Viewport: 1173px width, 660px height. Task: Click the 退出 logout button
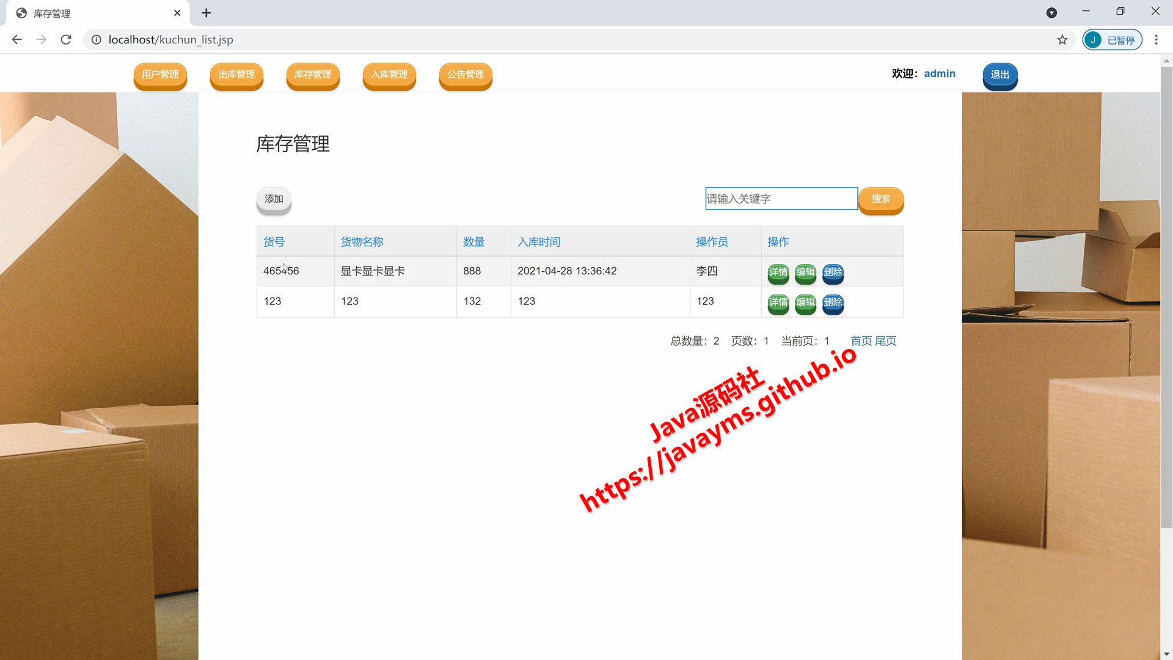[1000, 75]
